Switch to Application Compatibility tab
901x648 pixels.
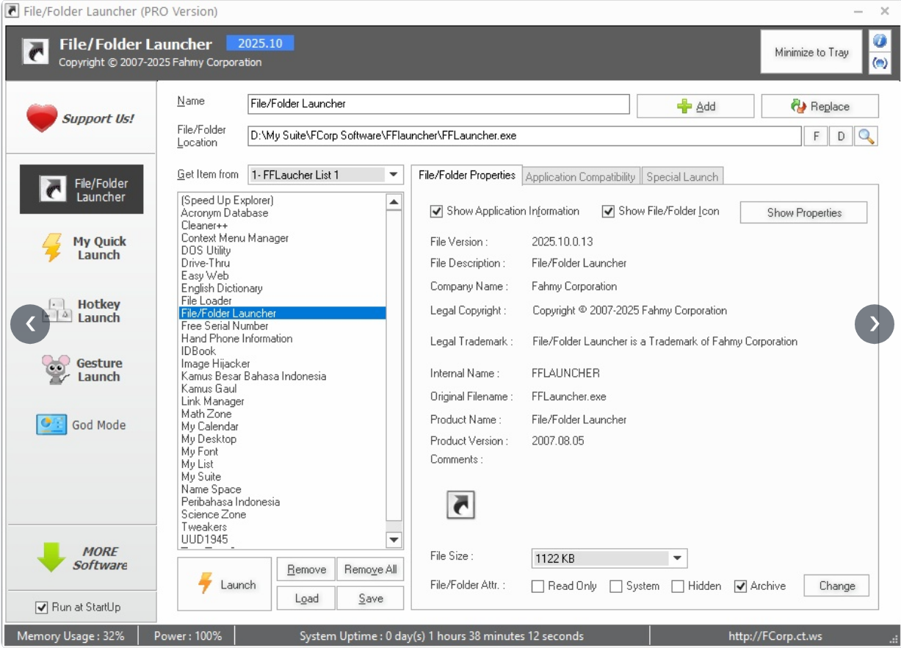(x=580, y=176)
